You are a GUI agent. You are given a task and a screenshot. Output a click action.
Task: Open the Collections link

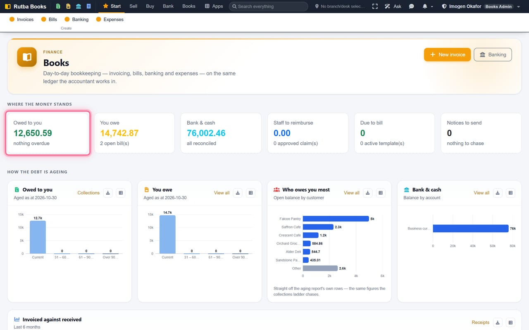click(x=88, y=193)
